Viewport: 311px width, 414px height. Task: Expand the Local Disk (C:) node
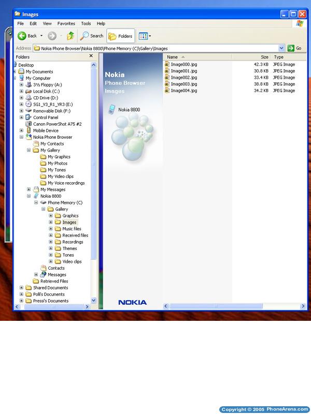pyautogui.click(x=21, y=92)
